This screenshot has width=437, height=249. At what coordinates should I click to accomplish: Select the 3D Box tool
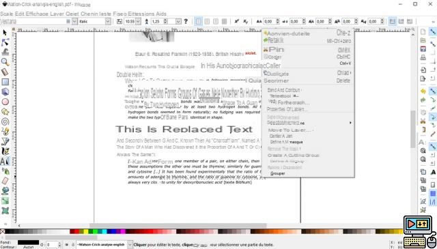[5, 91]
